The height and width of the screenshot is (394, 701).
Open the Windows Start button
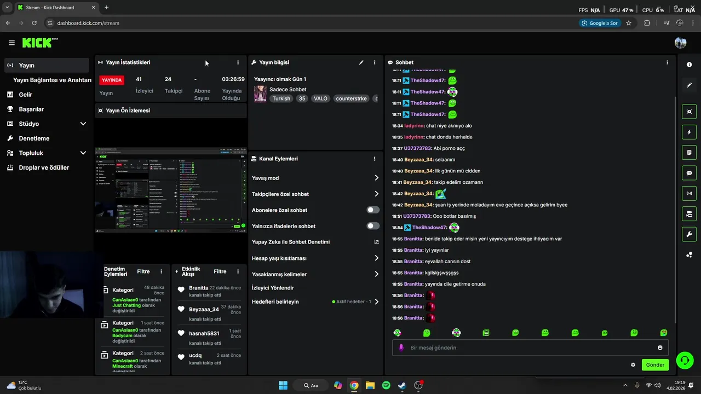click(x=283, y=385)
